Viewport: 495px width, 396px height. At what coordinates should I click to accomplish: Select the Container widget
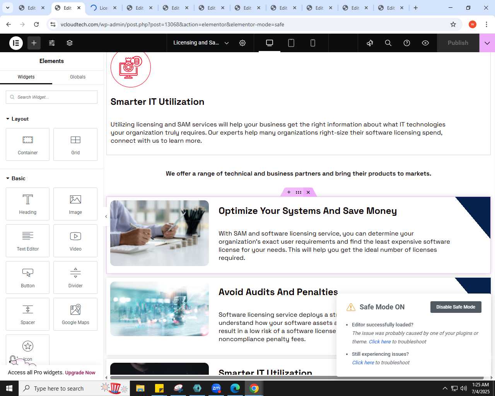[x=28, y=144]
